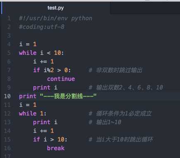The image size is (180, 158).
Task: Place cursor on the coding:utf-8 comment
Action: tap(42, 27)
